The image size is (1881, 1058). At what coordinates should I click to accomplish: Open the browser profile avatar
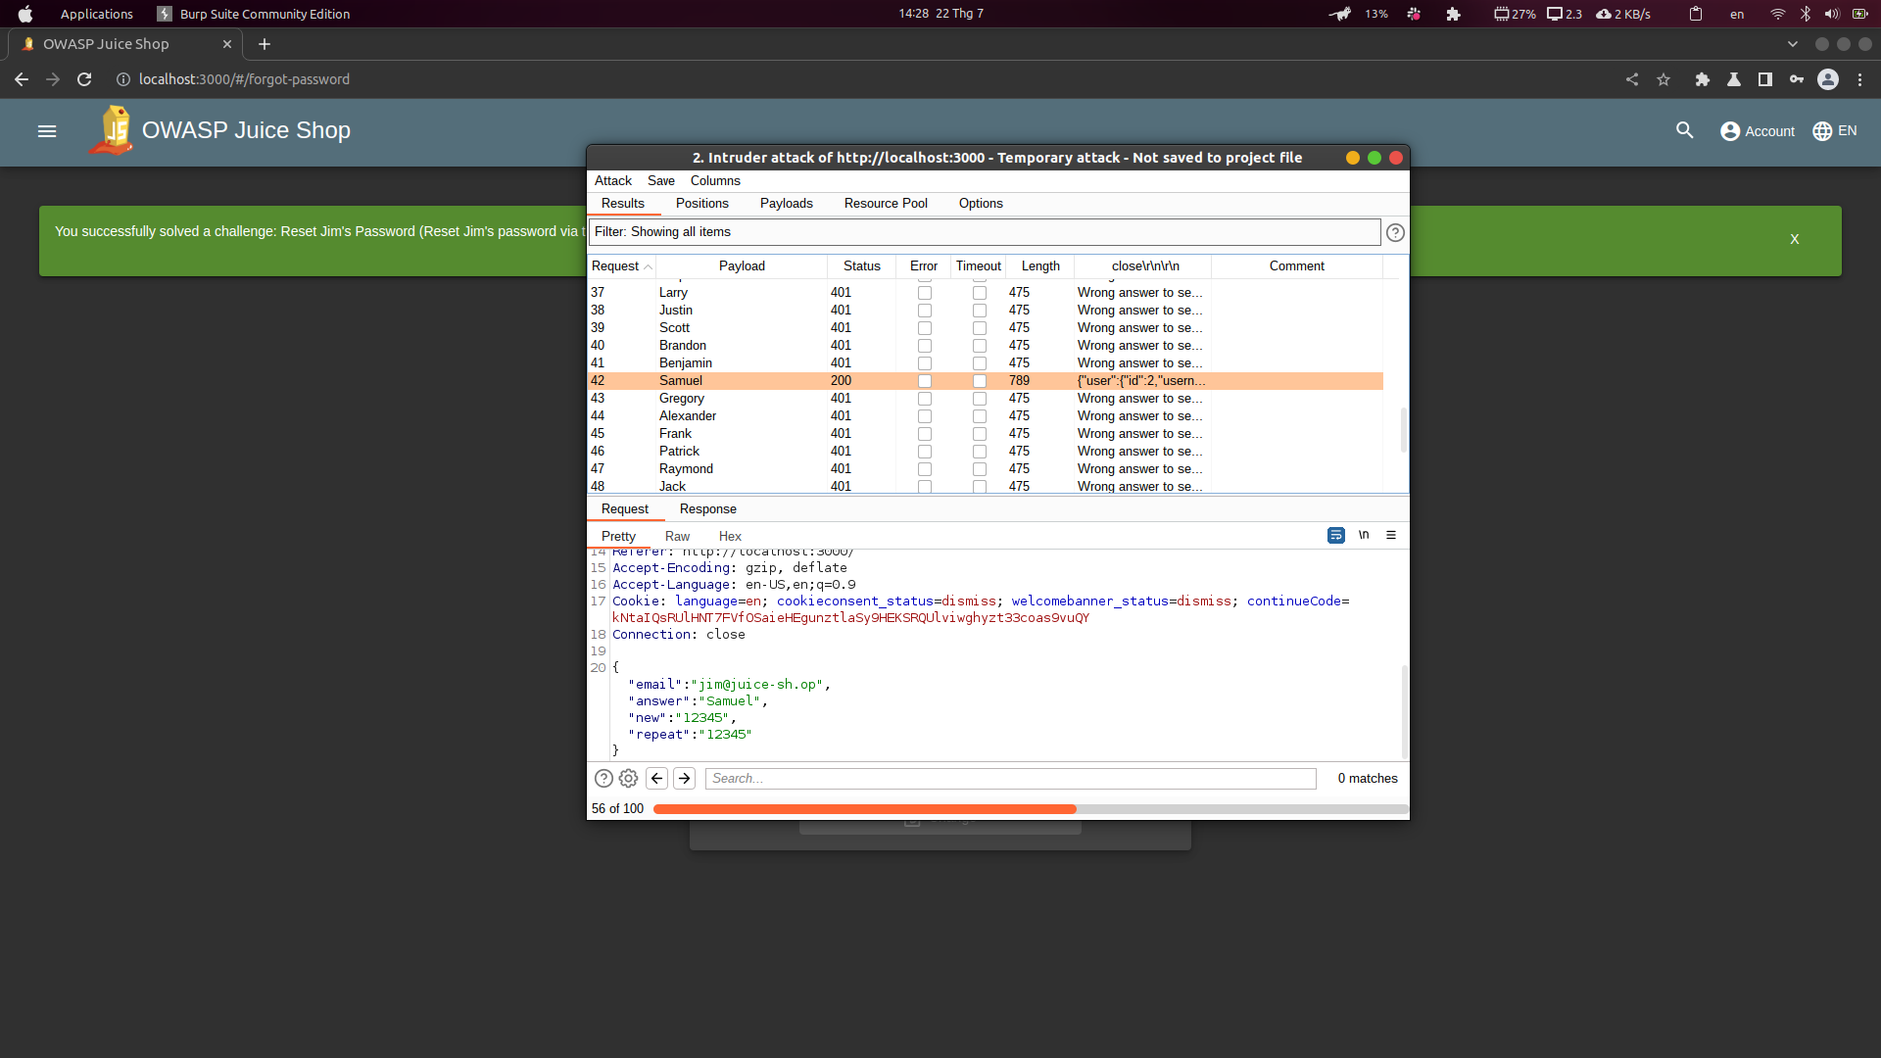point(1828,79)
